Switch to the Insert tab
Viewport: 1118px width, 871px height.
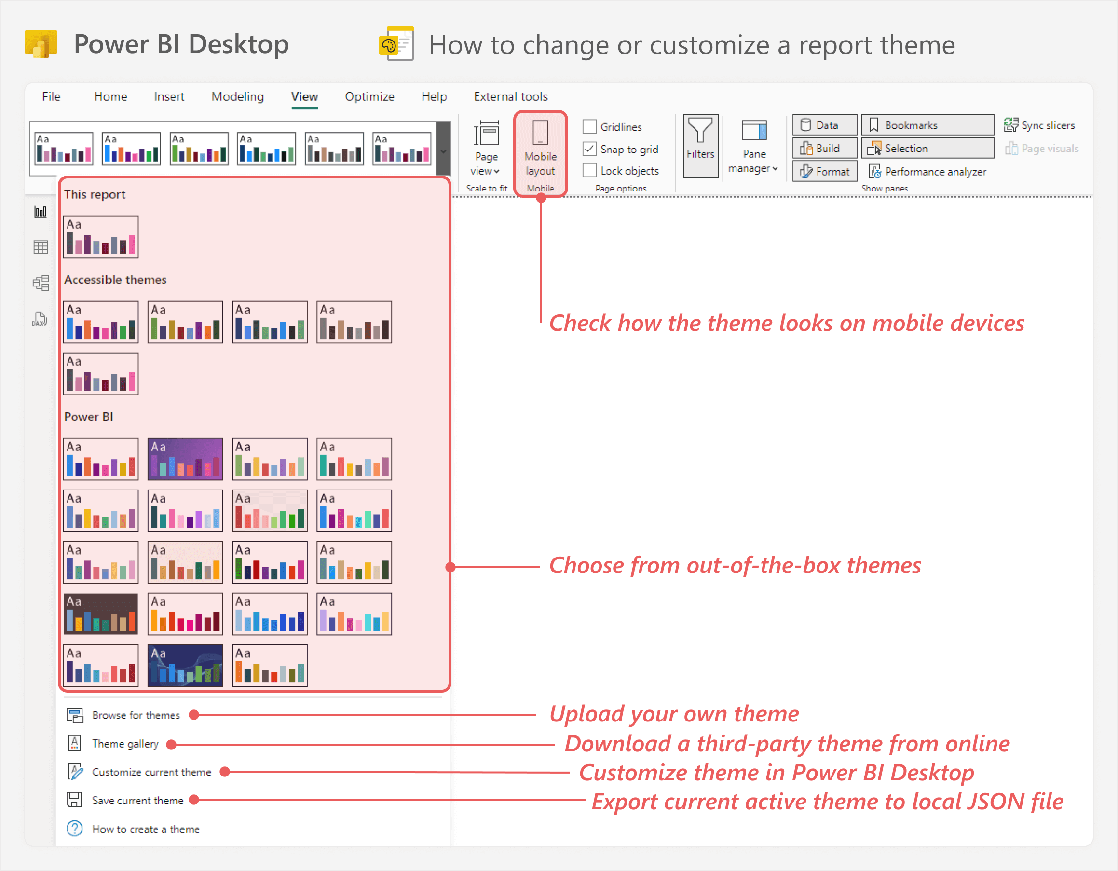[x=169, y=96]
